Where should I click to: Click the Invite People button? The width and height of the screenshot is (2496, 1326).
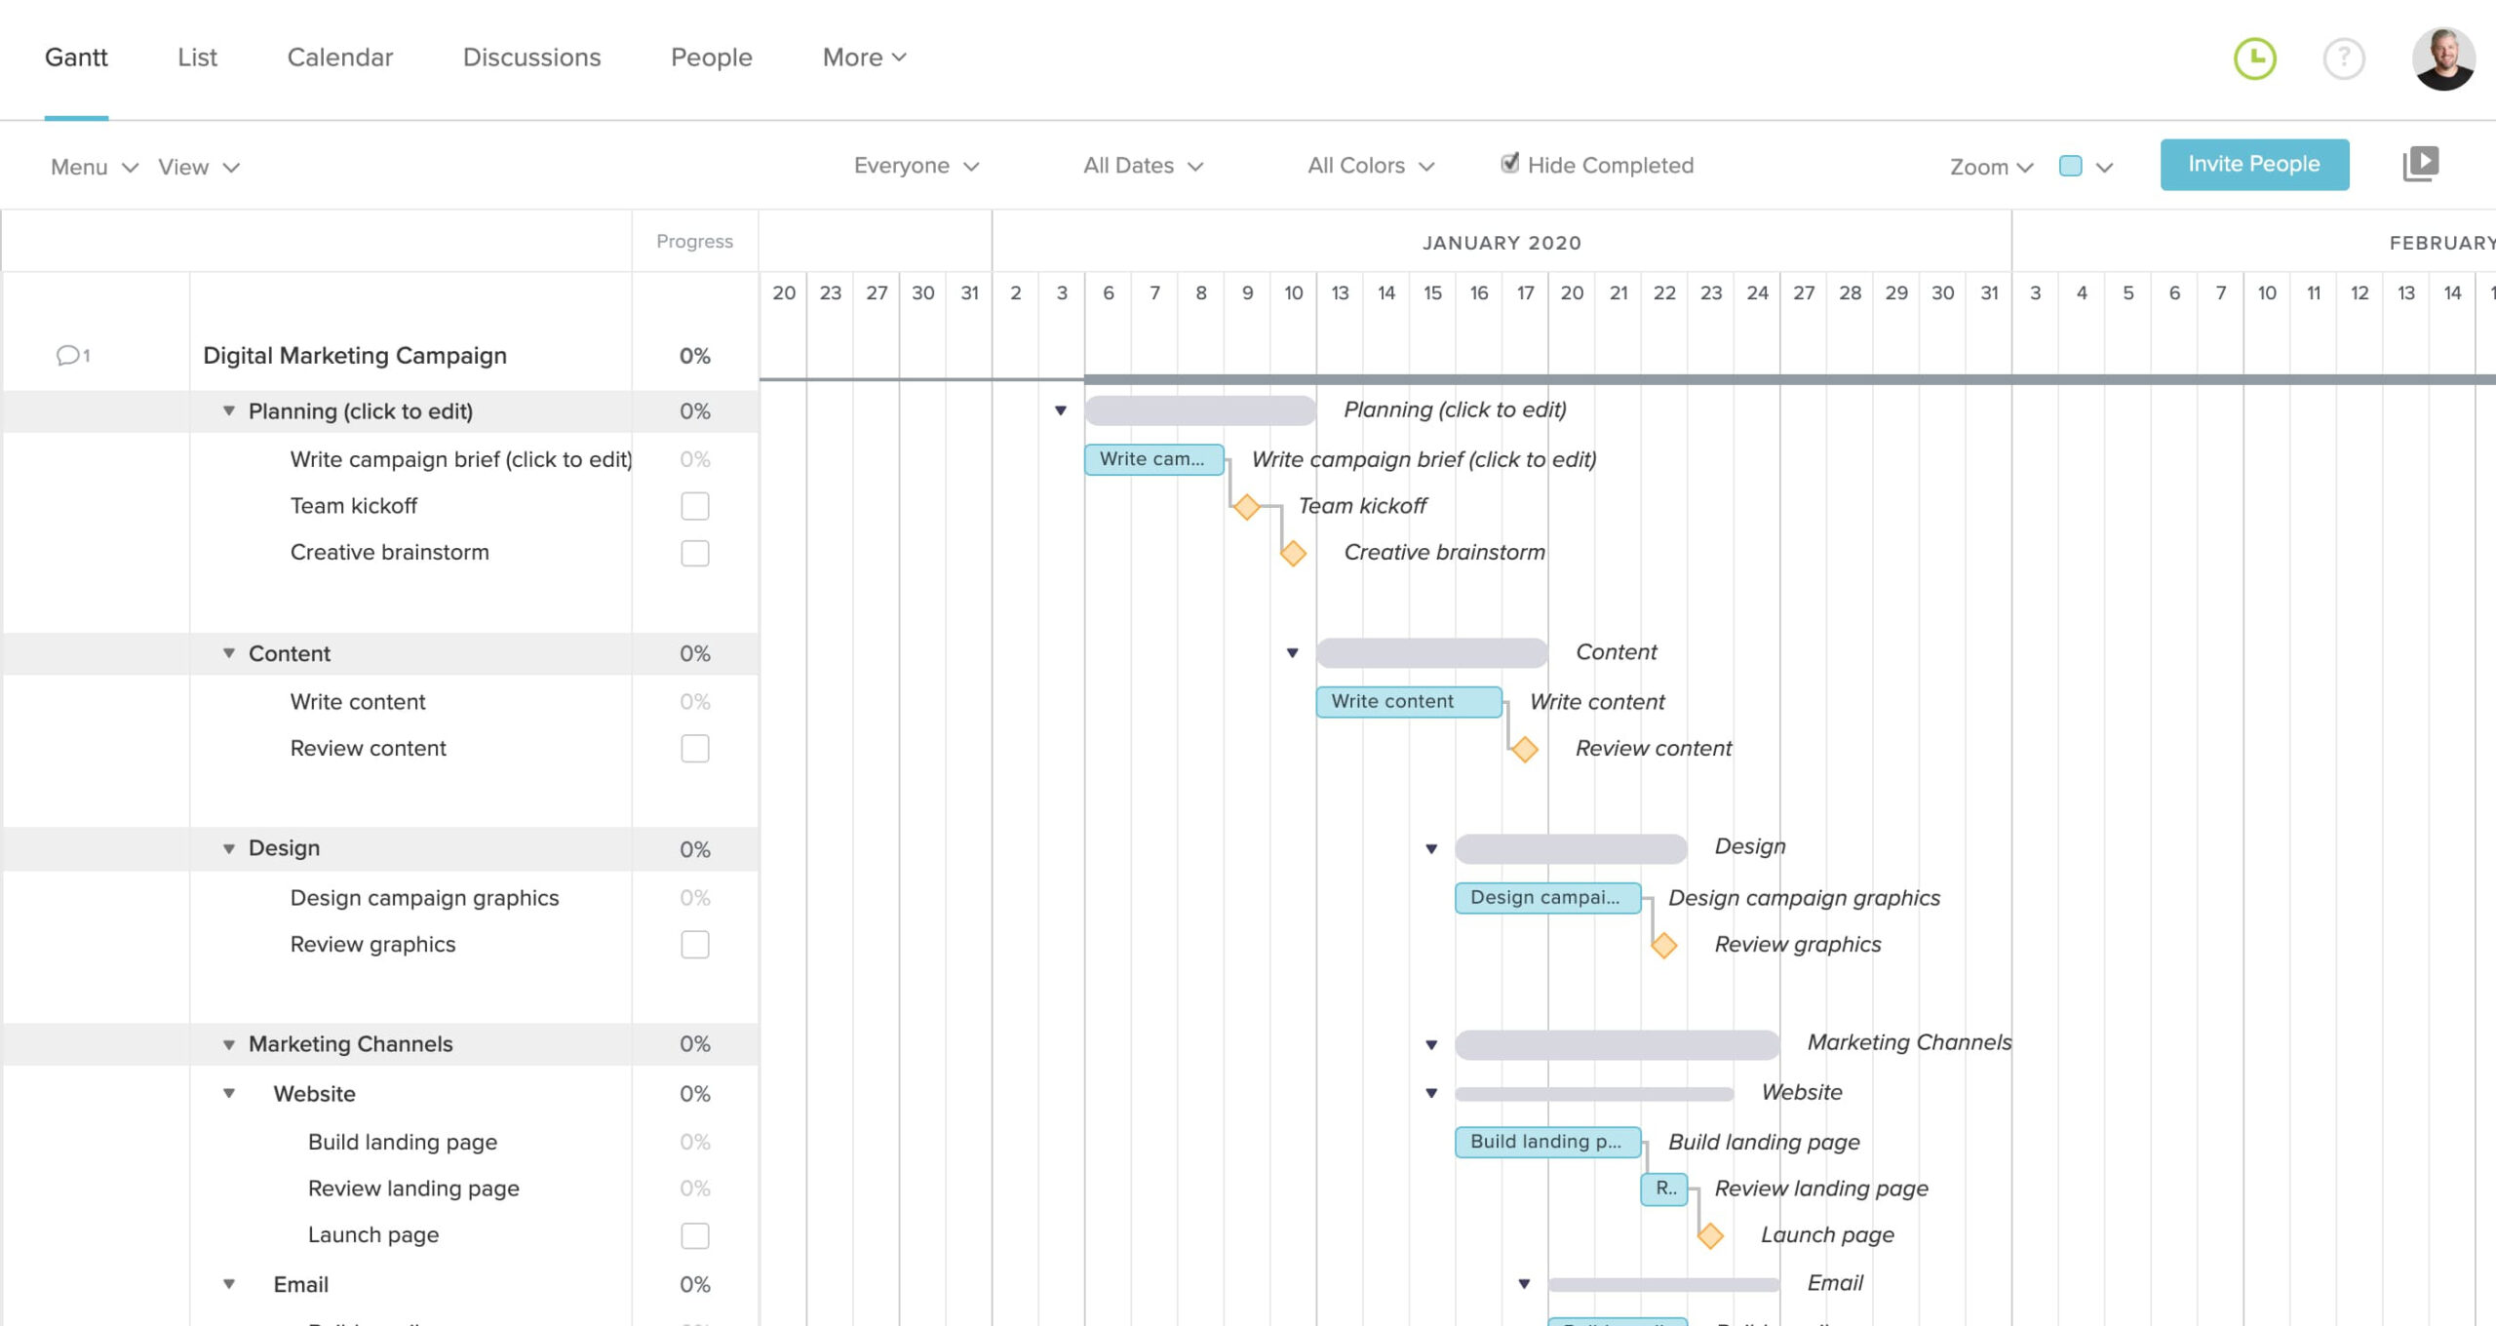pos(2253,162)
